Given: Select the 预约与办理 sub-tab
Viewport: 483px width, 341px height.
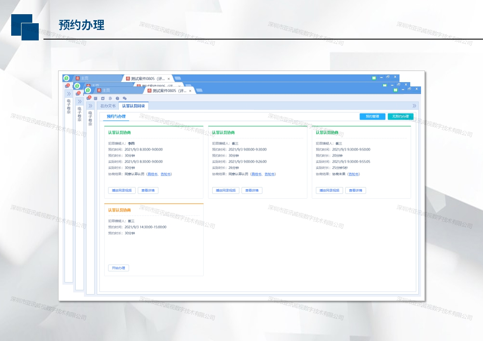Looking at the screenshot, I should tap(116, 117).
